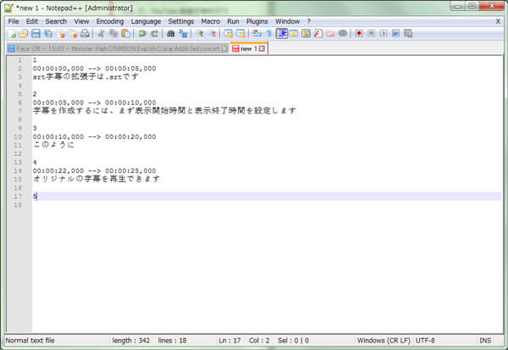Open the ? help menu

point(309,21)
